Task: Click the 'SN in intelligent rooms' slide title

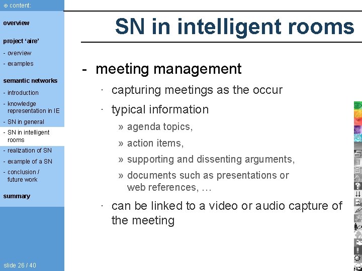Action: (235, 27)
